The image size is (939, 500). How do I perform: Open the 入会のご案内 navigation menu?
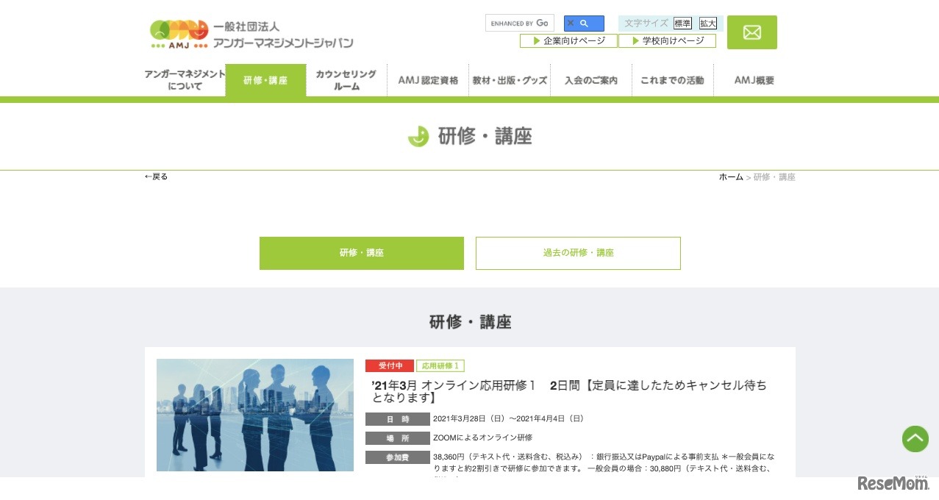tap(590, 80)
